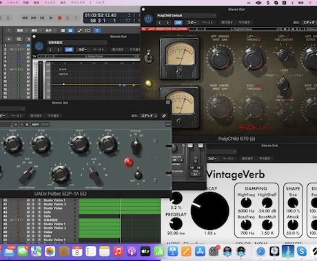The image size is (317, 261).
Task: Open the Track menu in menu bar
Action: pos(12,3)
